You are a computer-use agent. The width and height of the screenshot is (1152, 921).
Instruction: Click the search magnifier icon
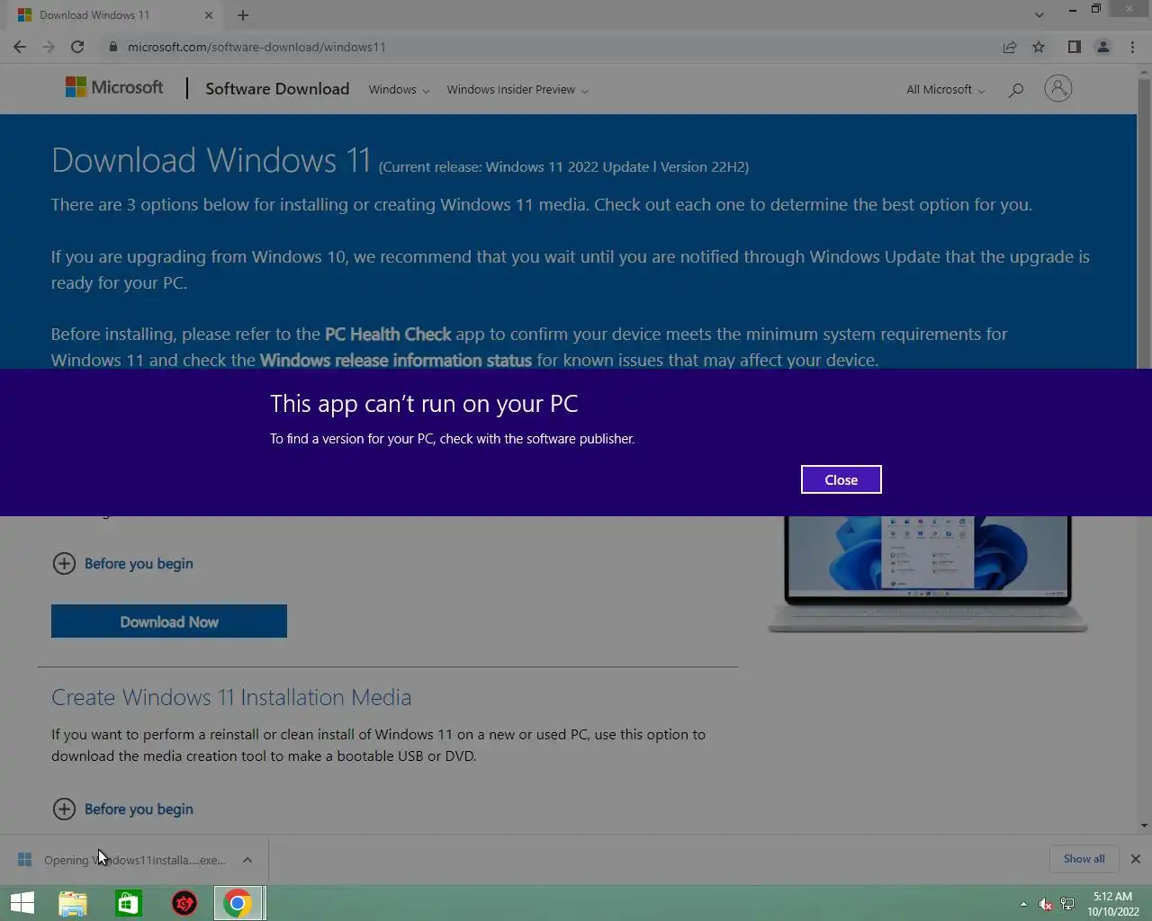1016,89
